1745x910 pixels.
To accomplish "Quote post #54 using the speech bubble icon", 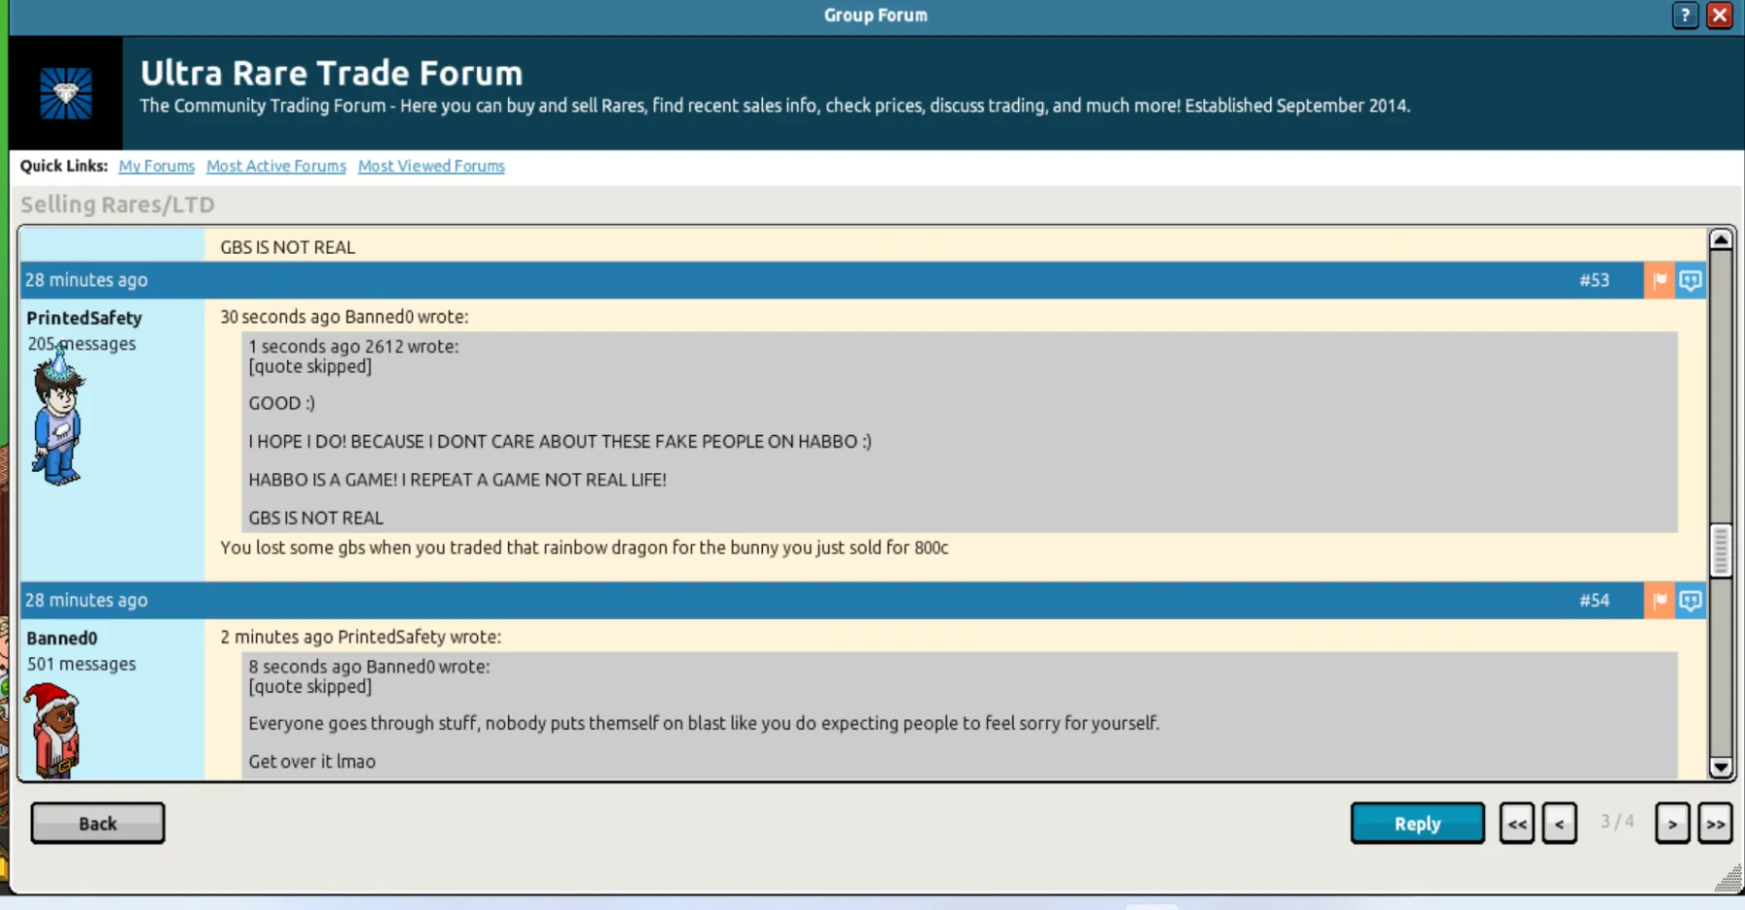I will (x=1691, y=601).
